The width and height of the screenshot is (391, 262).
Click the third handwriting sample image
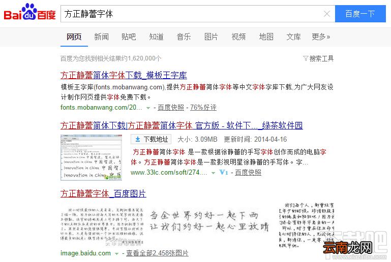tap(306, 225)
